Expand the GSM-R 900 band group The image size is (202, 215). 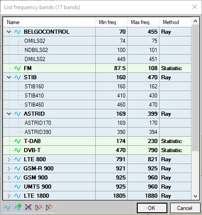point(9,169)
